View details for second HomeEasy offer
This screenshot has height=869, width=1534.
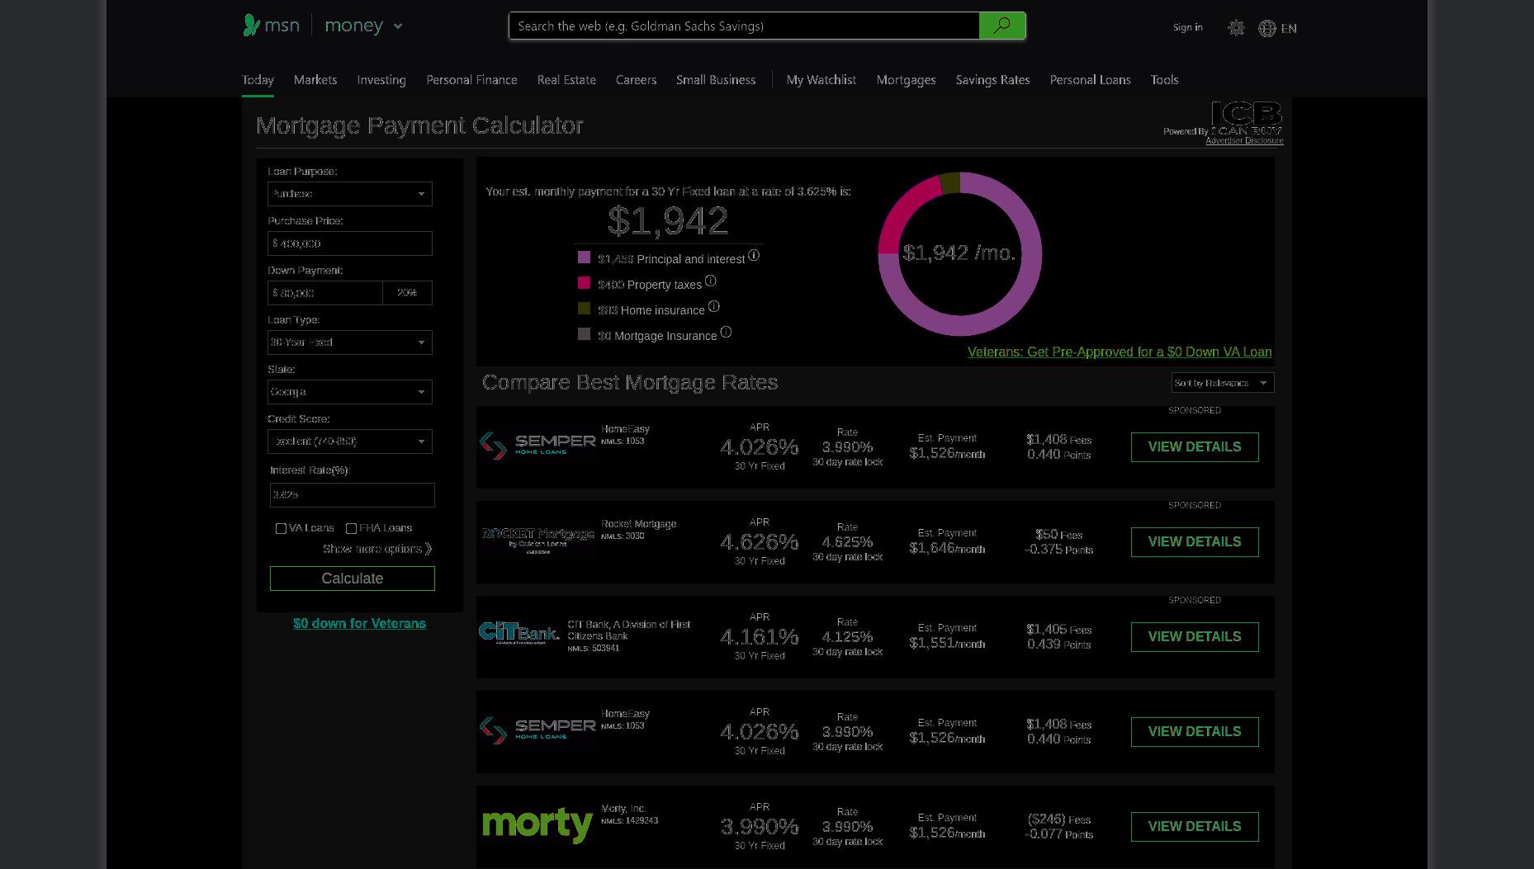[x=1195, y=732]
